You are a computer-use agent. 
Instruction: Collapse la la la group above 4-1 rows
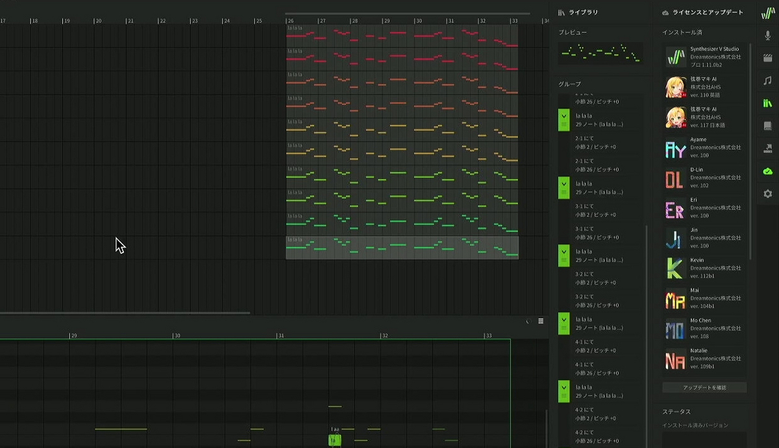point(563,324)
